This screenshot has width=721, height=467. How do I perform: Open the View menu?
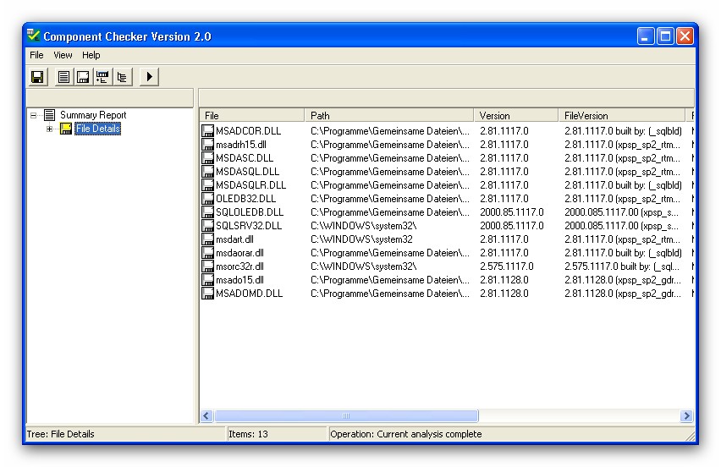pyautogui.click(x=63, y=55)
